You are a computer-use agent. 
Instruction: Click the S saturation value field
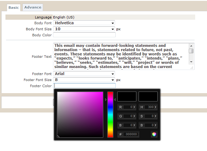[x=149, y=116]
